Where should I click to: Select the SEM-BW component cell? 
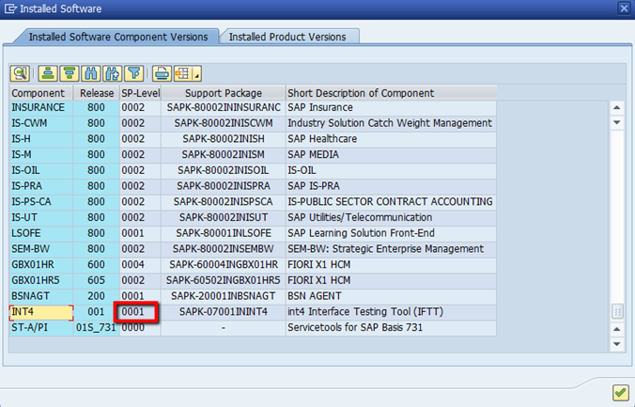pos(41,249)
